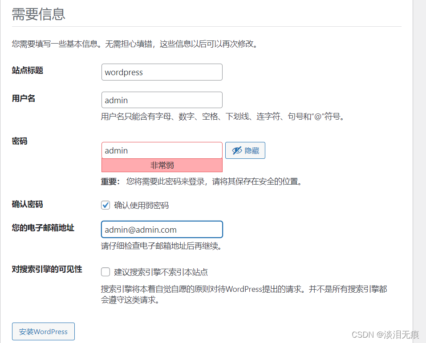This screenshot has width=426, height=343.
Task: Click the intro text 您需要填写一些基本信息
Action: (135, 44)
